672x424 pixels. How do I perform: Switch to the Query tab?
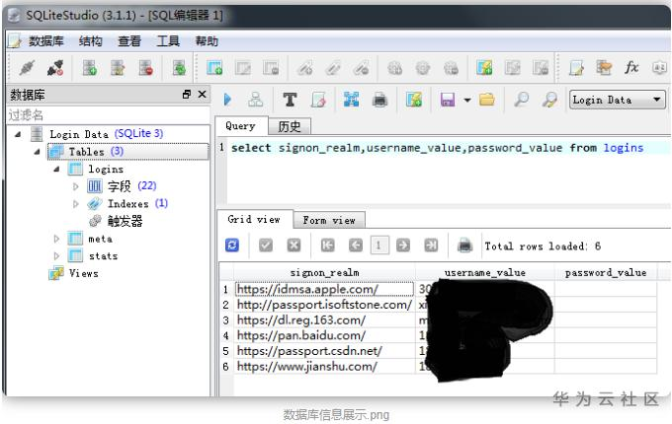tap(240, 125)
